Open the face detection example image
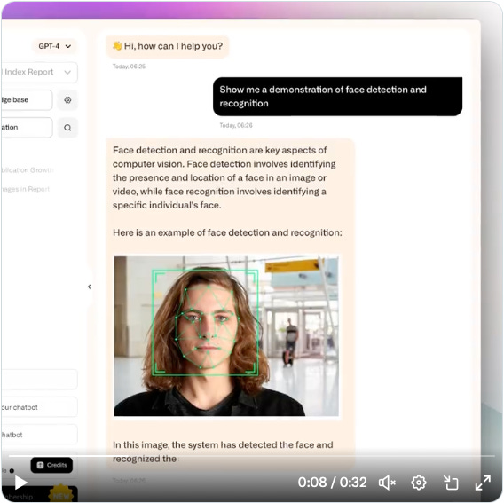The height and width of the screenshot is (503, 504). pyautogui.click(x=226, y=336)
